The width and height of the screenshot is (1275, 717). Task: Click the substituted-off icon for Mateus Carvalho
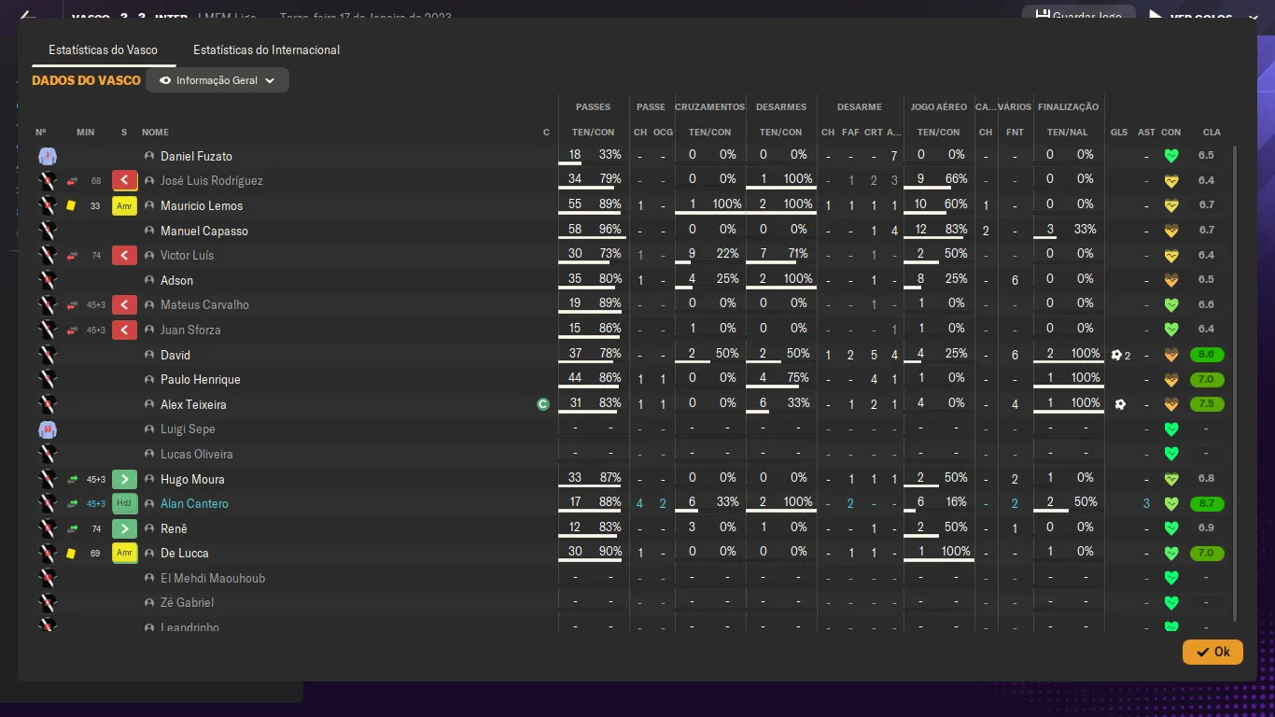pos(124,304)
